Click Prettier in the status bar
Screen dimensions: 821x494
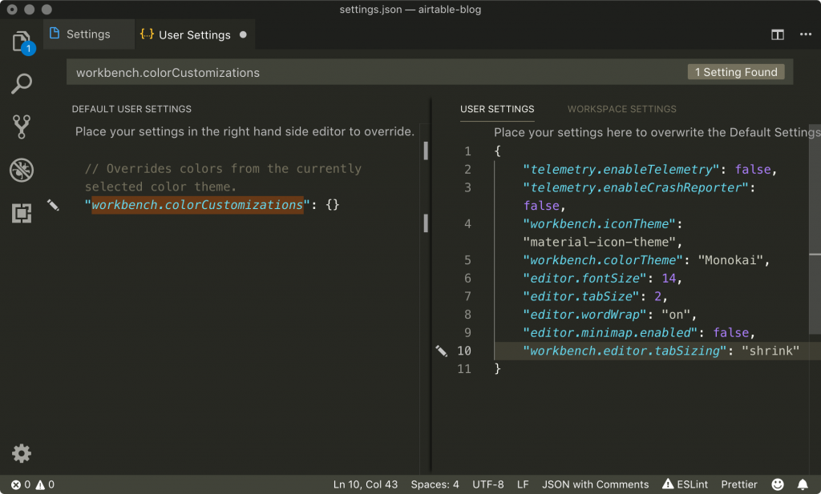(x=738, y=484)
